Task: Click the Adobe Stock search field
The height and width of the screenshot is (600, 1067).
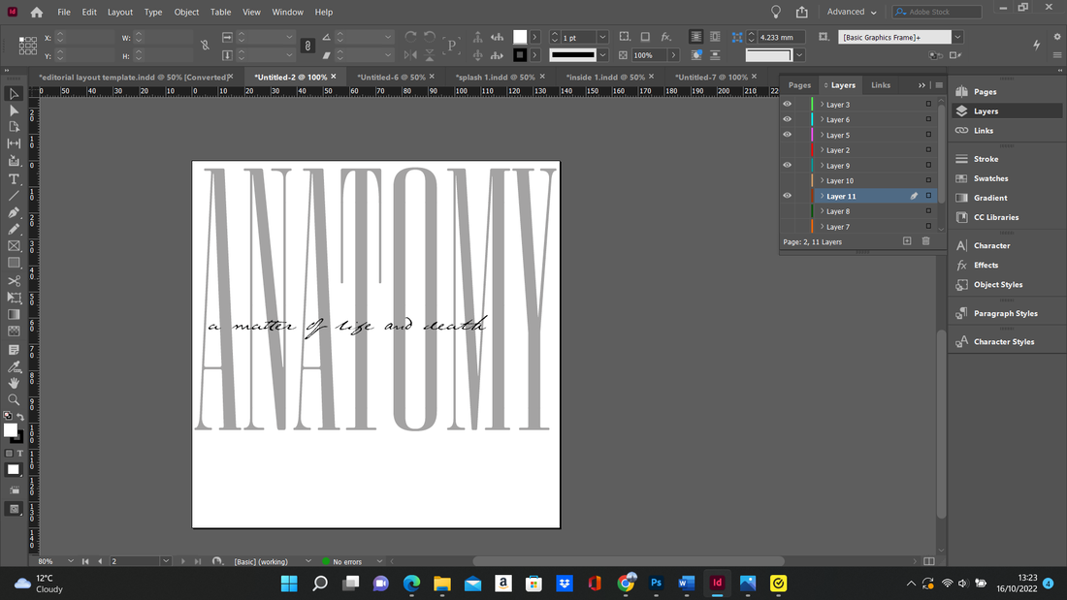Action: (x=937, y=12)
